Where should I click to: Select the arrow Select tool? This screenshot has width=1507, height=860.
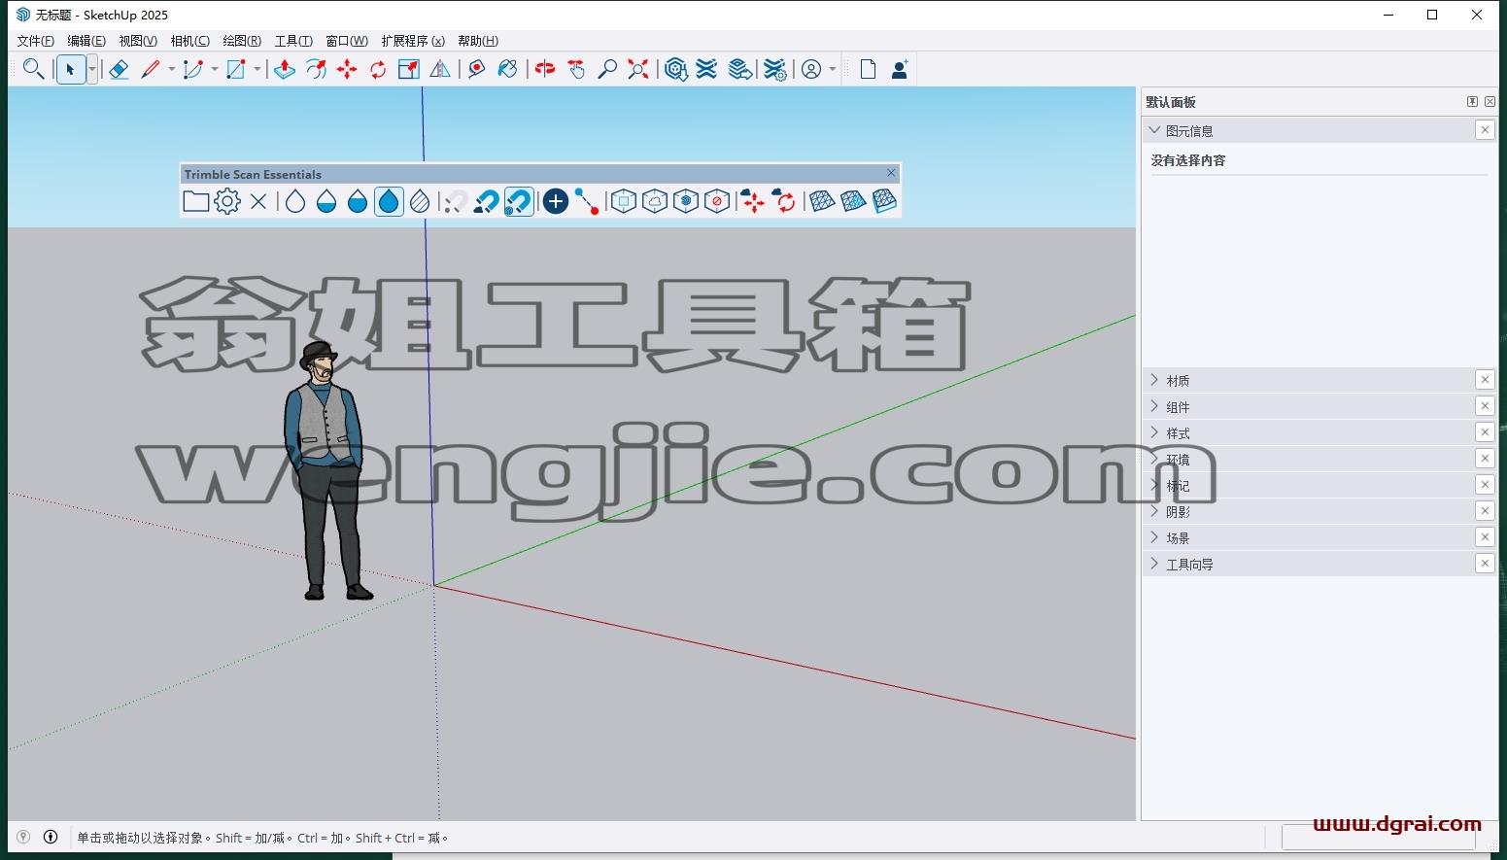pos(71,69)
